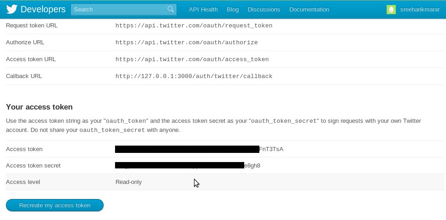Viewport: 446px width, 220px height.
Task: Select the Callback URL value
Action: [x=194, y=76]
